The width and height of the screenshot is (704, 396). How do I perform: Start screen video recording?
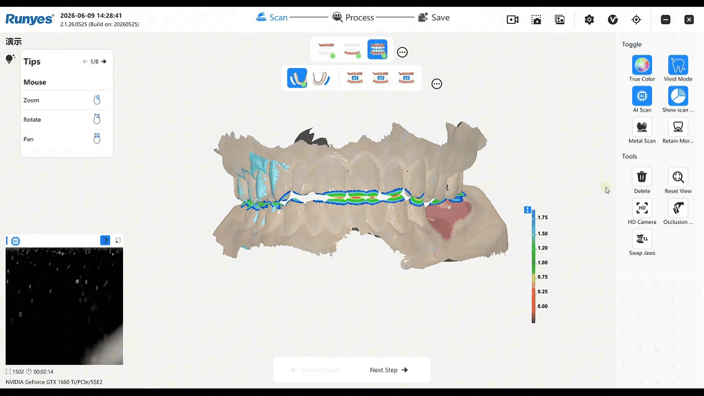[513, 20]
